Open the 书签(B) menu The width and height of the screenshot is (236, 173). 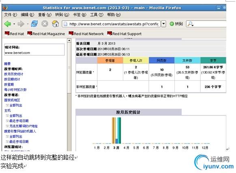pos(79,15)
